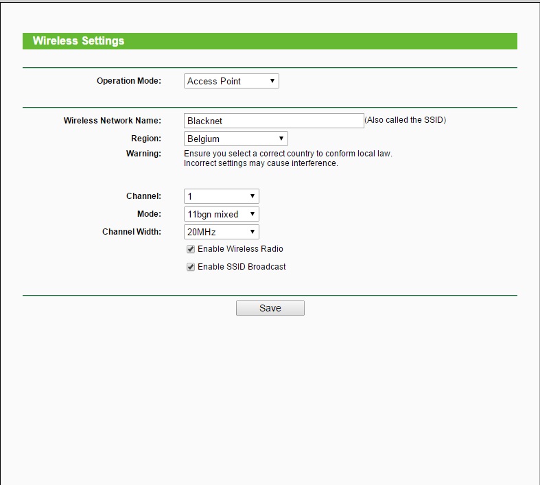The image size is (540, 485).
Task: Expand the Channel Width dropdown
Action: click(221, 232)
